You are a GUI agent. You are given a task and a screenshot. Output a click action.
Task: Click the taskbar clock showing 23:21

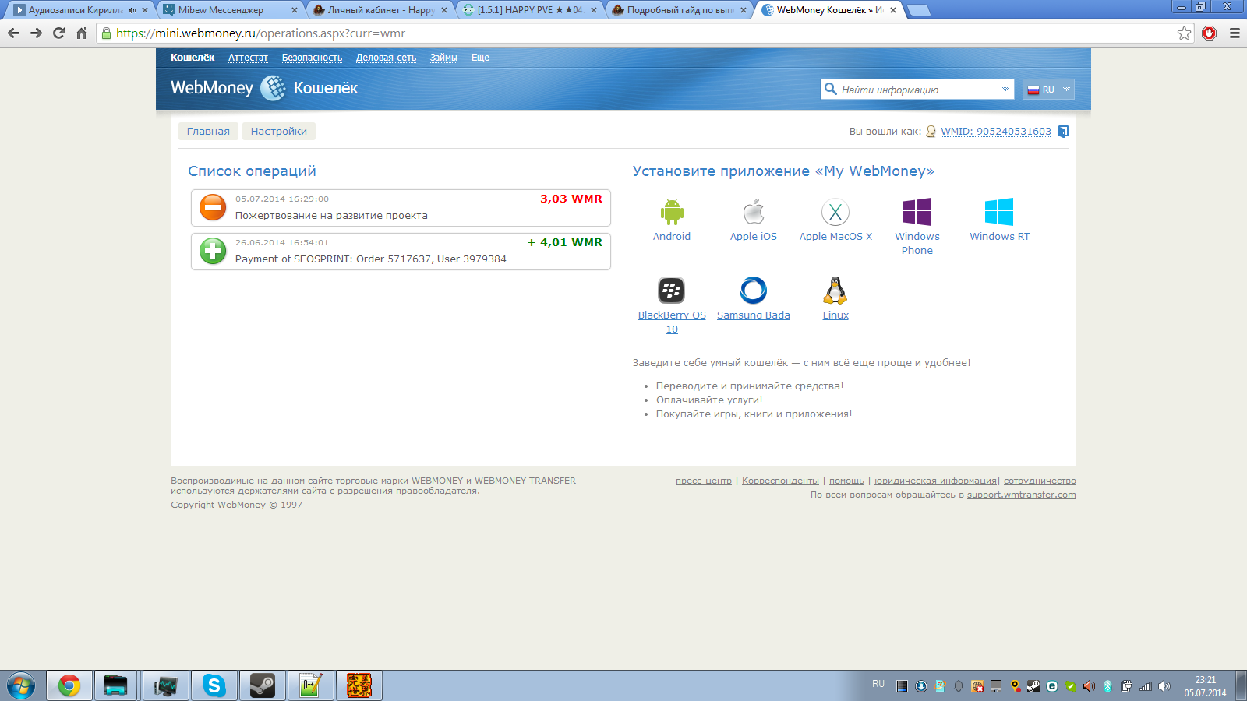click(x=1206, y=686)
